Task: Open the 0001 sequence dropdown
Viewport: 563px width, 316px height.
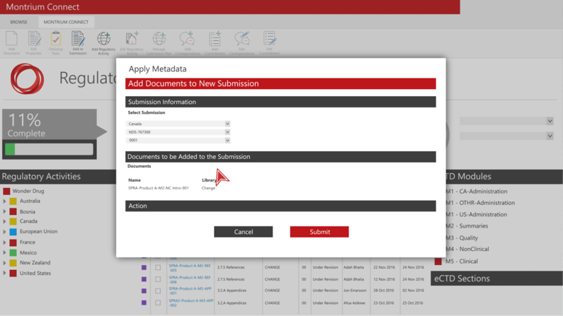Action: tap(178, 140)
